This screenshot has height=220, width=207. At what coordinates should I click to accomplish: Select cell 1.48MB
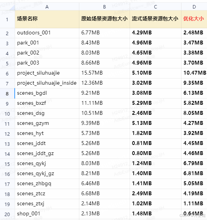[156, 214]
